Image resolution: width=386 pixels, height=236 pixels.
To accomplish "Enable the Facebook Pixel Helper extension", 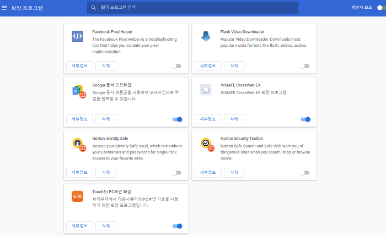I will click(x=176, y=66).
